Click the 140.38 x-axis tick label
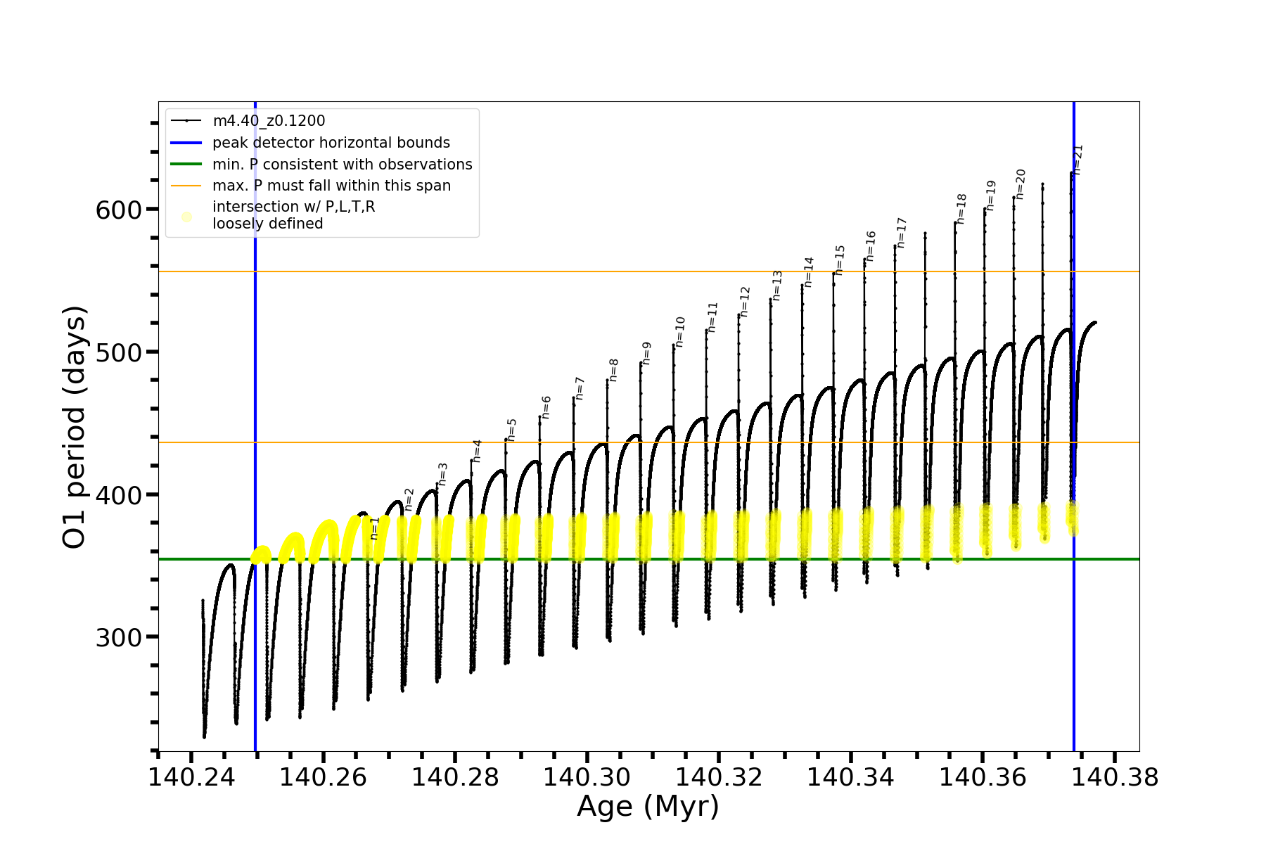This screenshot has height=844, width=1266. pos(1115,777)
